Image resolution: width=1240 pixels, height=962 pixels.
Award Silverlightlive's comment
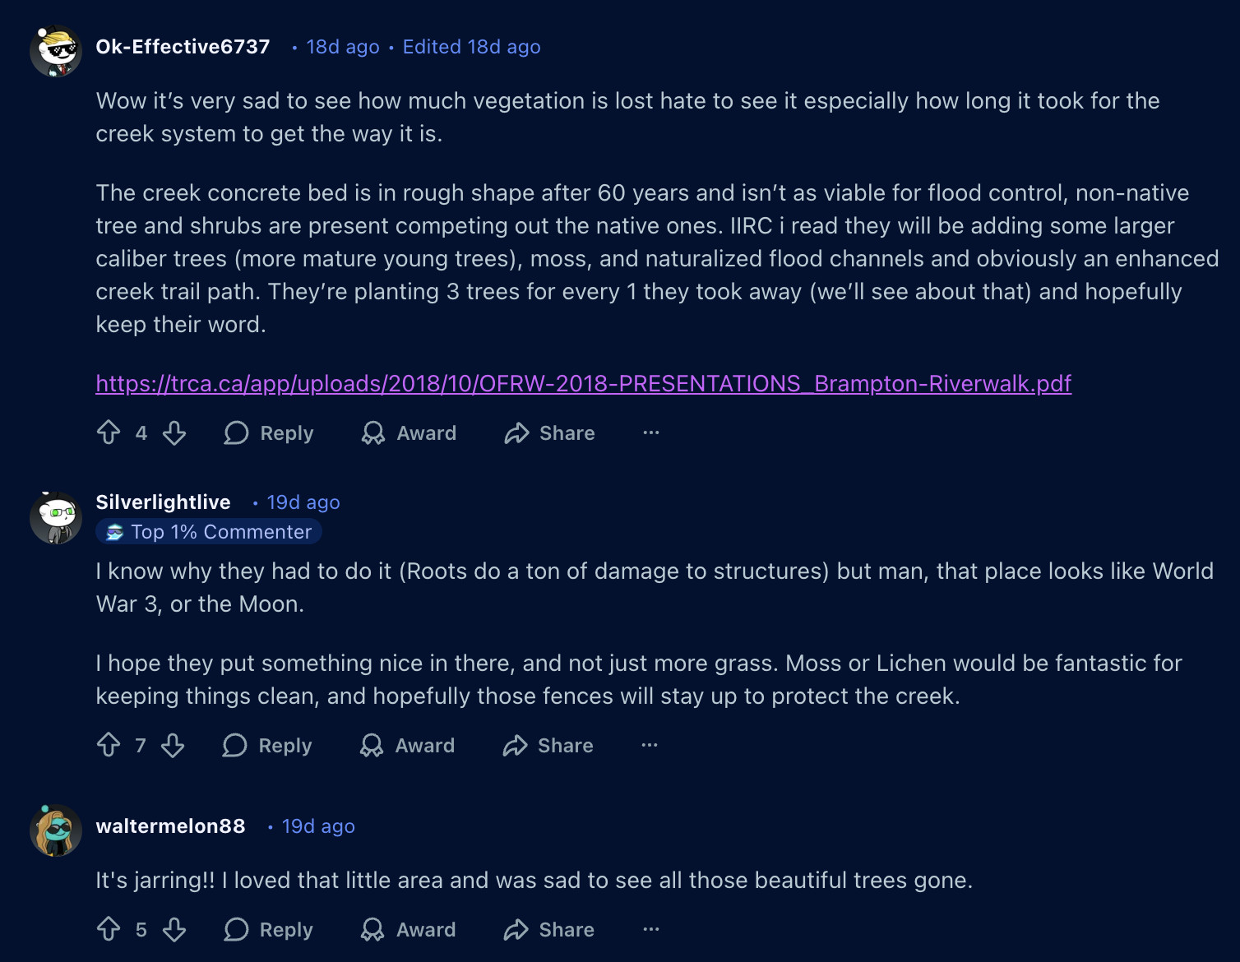tap(407, 745)
